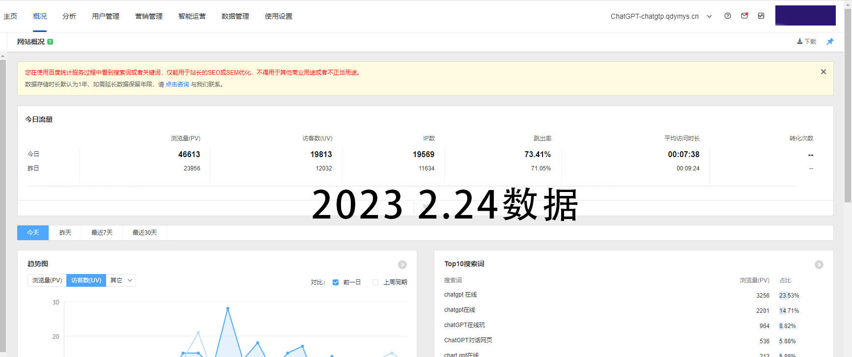Screen dimensions: 852x357
Task: Click the 点击咨询 link
Action: pos(177,84)
